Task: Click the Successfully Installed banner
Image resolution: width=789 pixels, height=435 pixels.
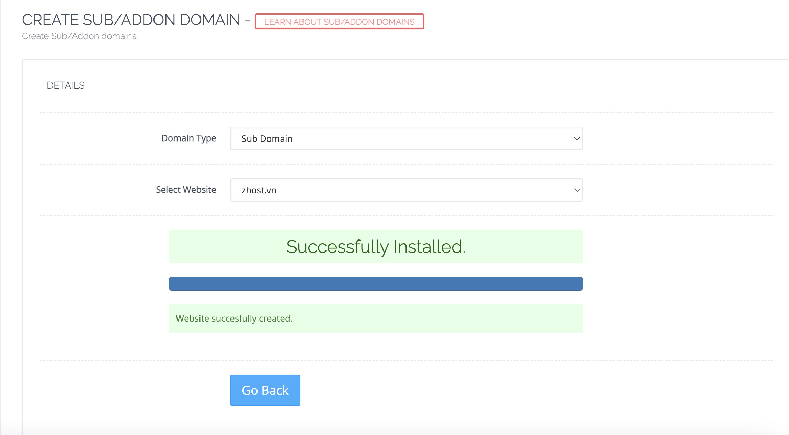Action: pyautogui.click(x=376, y=247)
